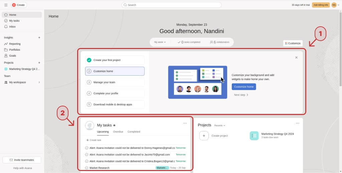Image resolution: width=342 pixels, height=173 pixels.
Task: Open account dropdown arrow beside NS avatar
Action: click(x=339, y=5)
